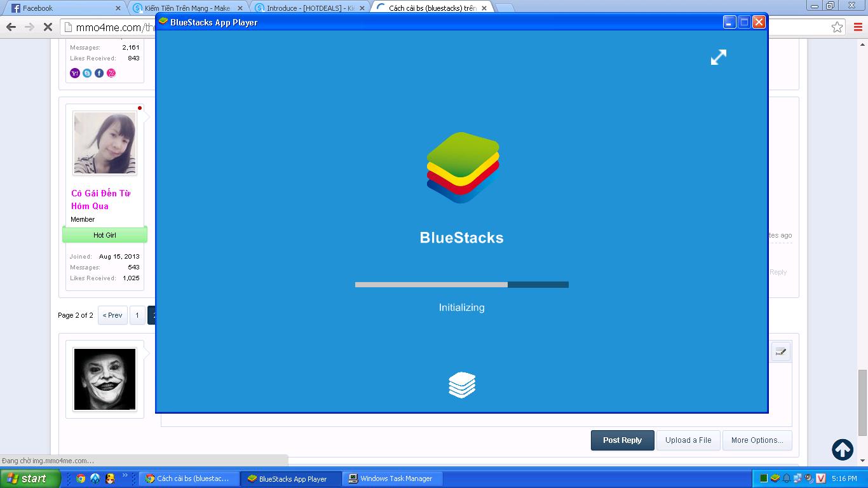868x488 pixels.
Task: Click the browser vertical scrollbar thumb
Action: 862,402
